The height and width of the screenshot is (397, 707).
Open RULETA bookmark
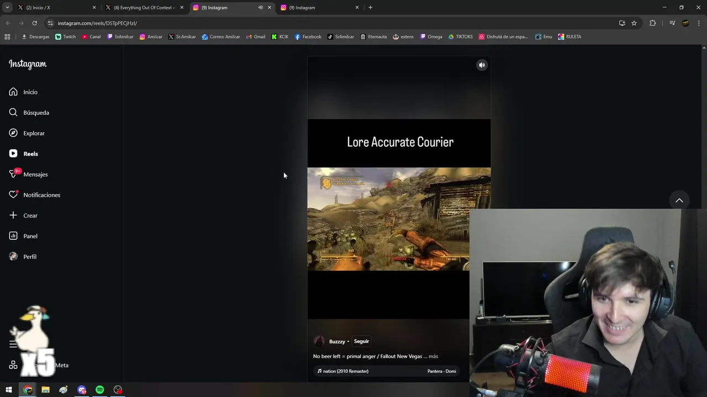(x=569, y=37)
